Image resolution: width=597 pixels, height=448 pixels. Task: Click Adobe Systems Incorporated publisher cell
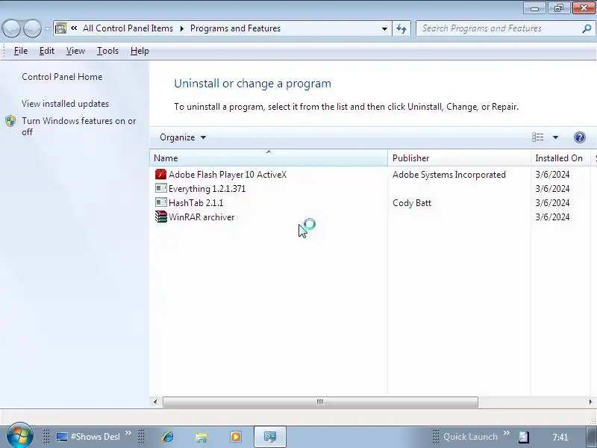(x=449, y=175)
